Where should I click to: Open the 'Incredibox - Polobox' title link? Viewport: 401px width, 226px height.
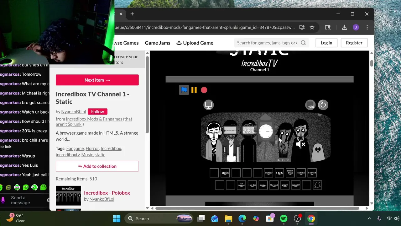tap(107, 193)
